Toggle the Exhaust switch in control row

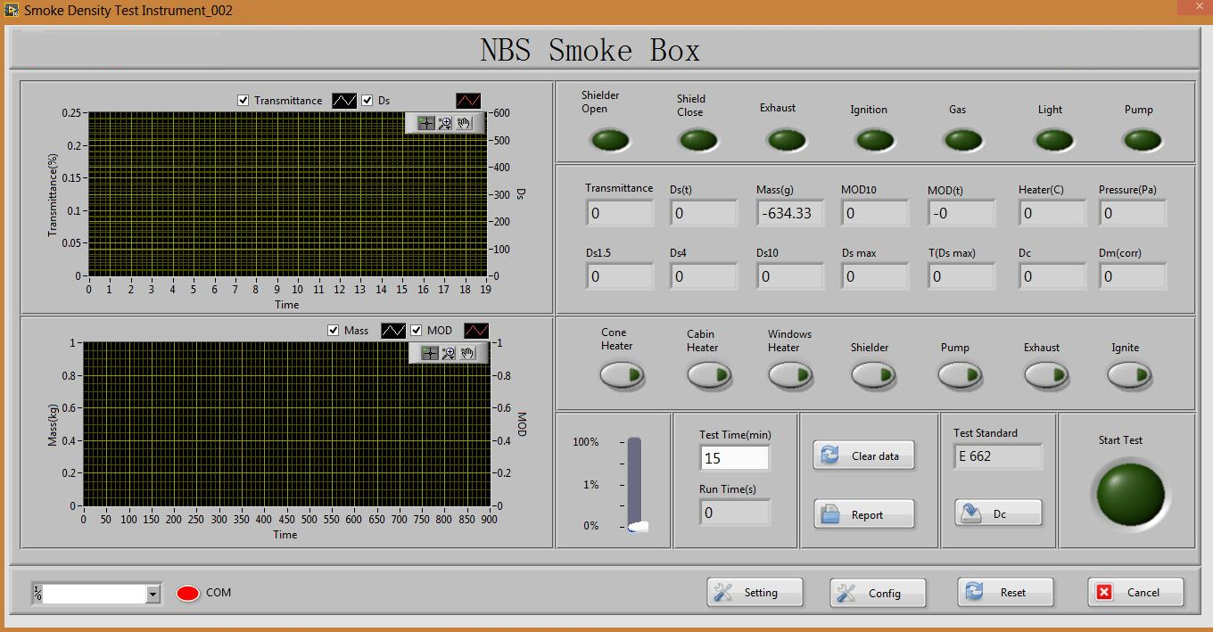[1046, 376]
